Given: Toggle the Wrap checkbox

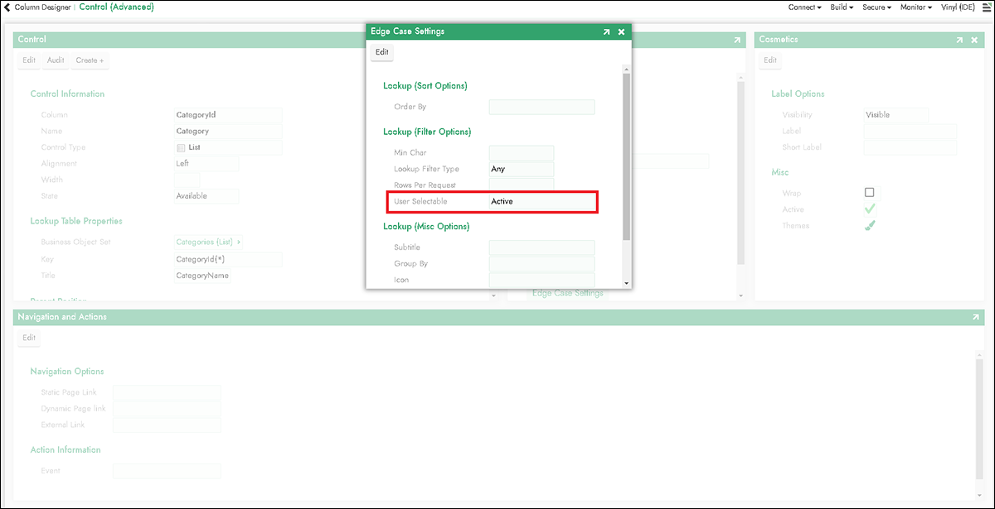Looking at the screenshot, I should 869,193.
